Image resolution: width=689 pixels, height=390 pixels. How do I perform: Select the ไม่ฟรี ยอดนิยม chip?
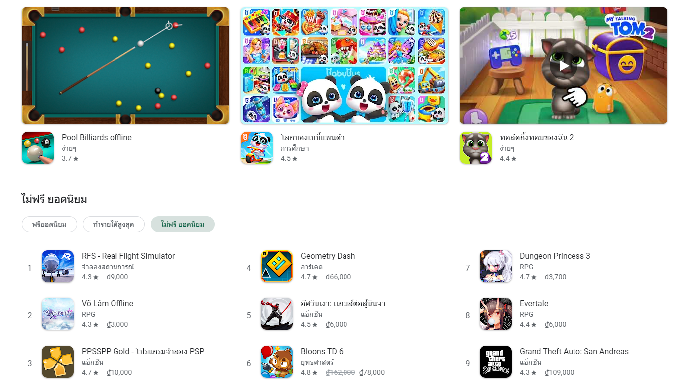click(x=183, y=224)
